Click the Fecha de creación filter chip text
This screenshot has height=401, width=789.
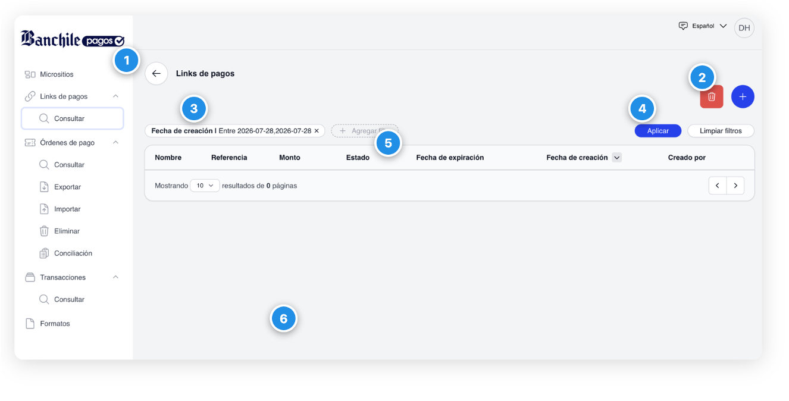click(x=231, y=131)
